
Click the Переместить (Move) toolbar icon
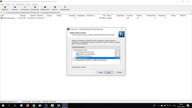[x=45, y=7]
